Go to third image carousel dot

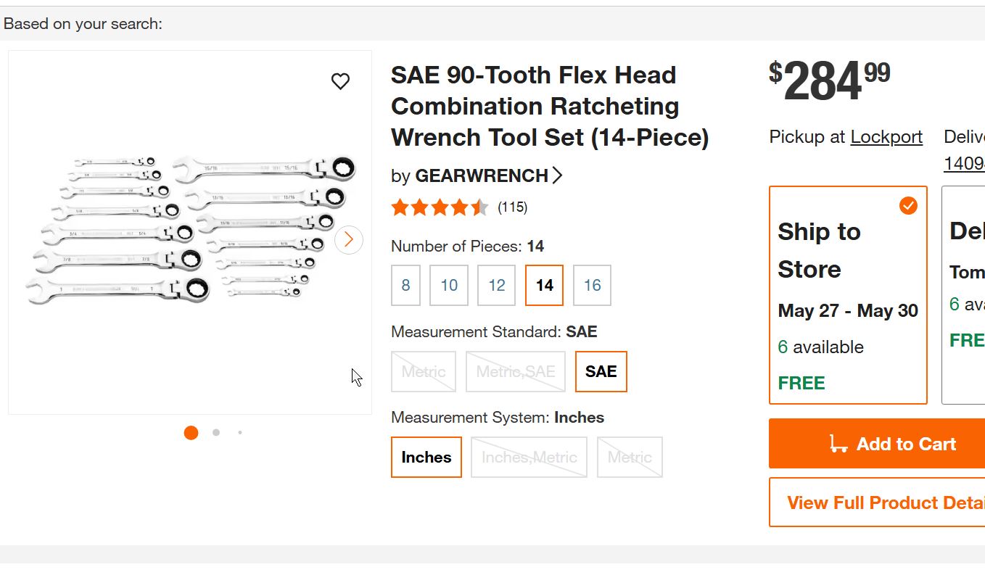click(x=240, y=432)
